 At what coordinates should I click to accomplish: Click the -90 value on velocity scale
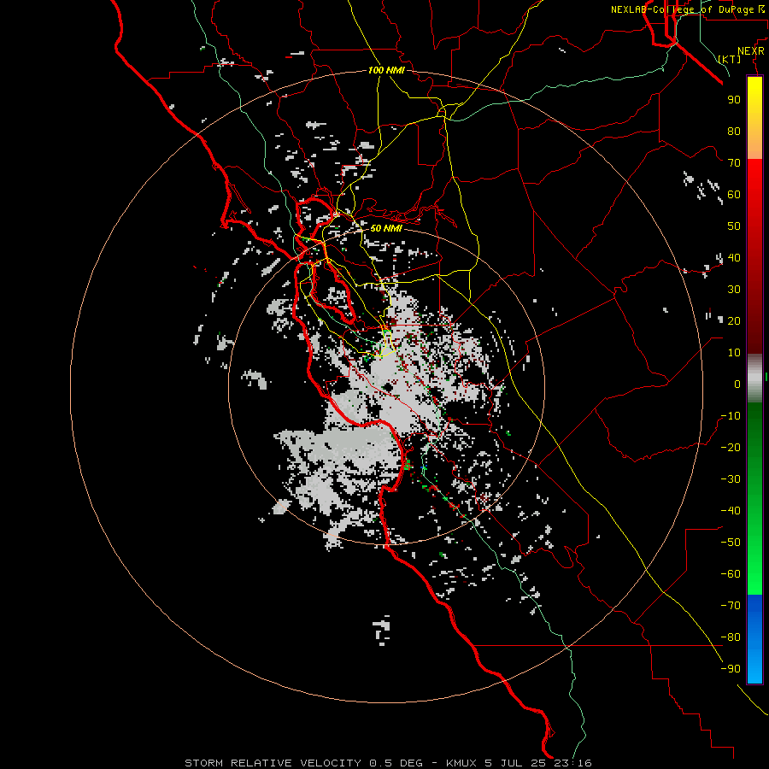coord(731,669)
